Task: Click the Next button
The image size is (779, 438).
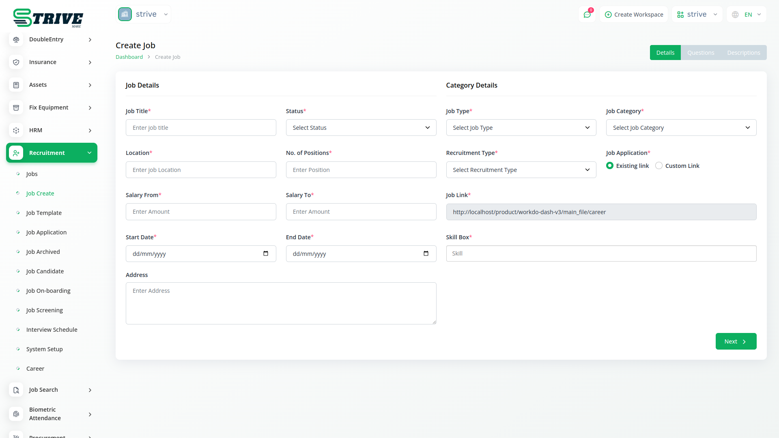Action: pos(736,341)
